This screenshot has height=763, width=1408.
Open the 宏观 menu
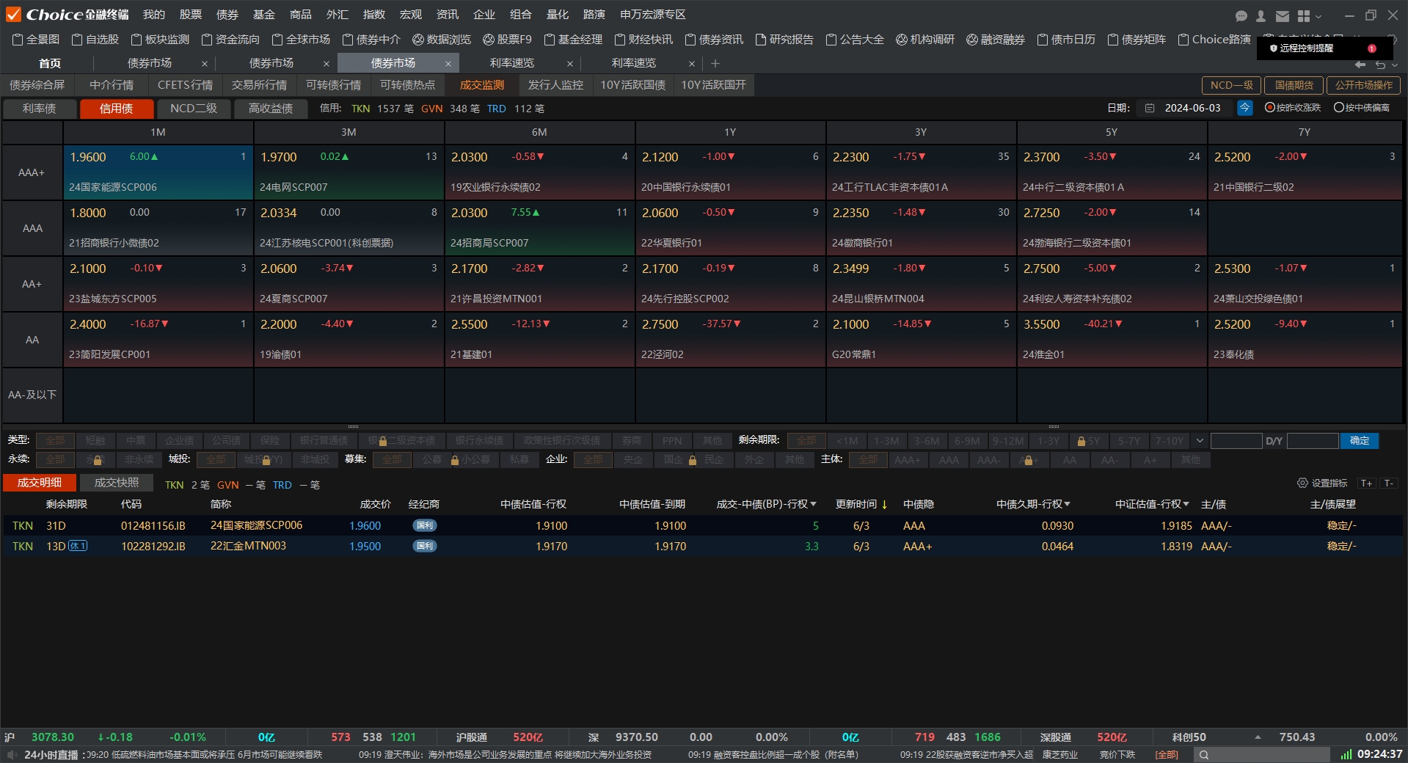click(411, 15)
